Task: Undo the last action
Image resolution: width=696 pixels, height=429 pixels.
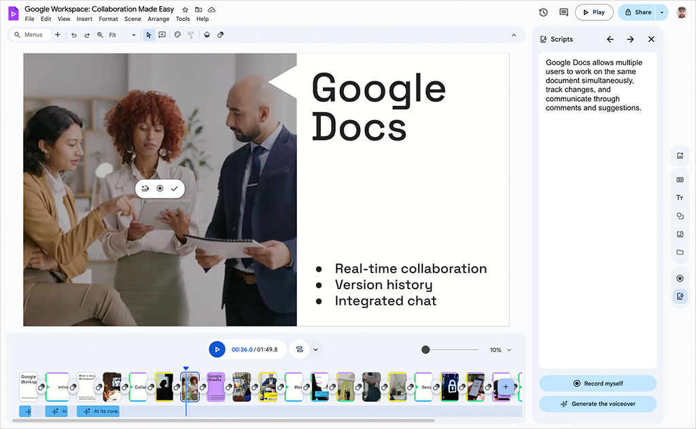Action: (73, 35)
